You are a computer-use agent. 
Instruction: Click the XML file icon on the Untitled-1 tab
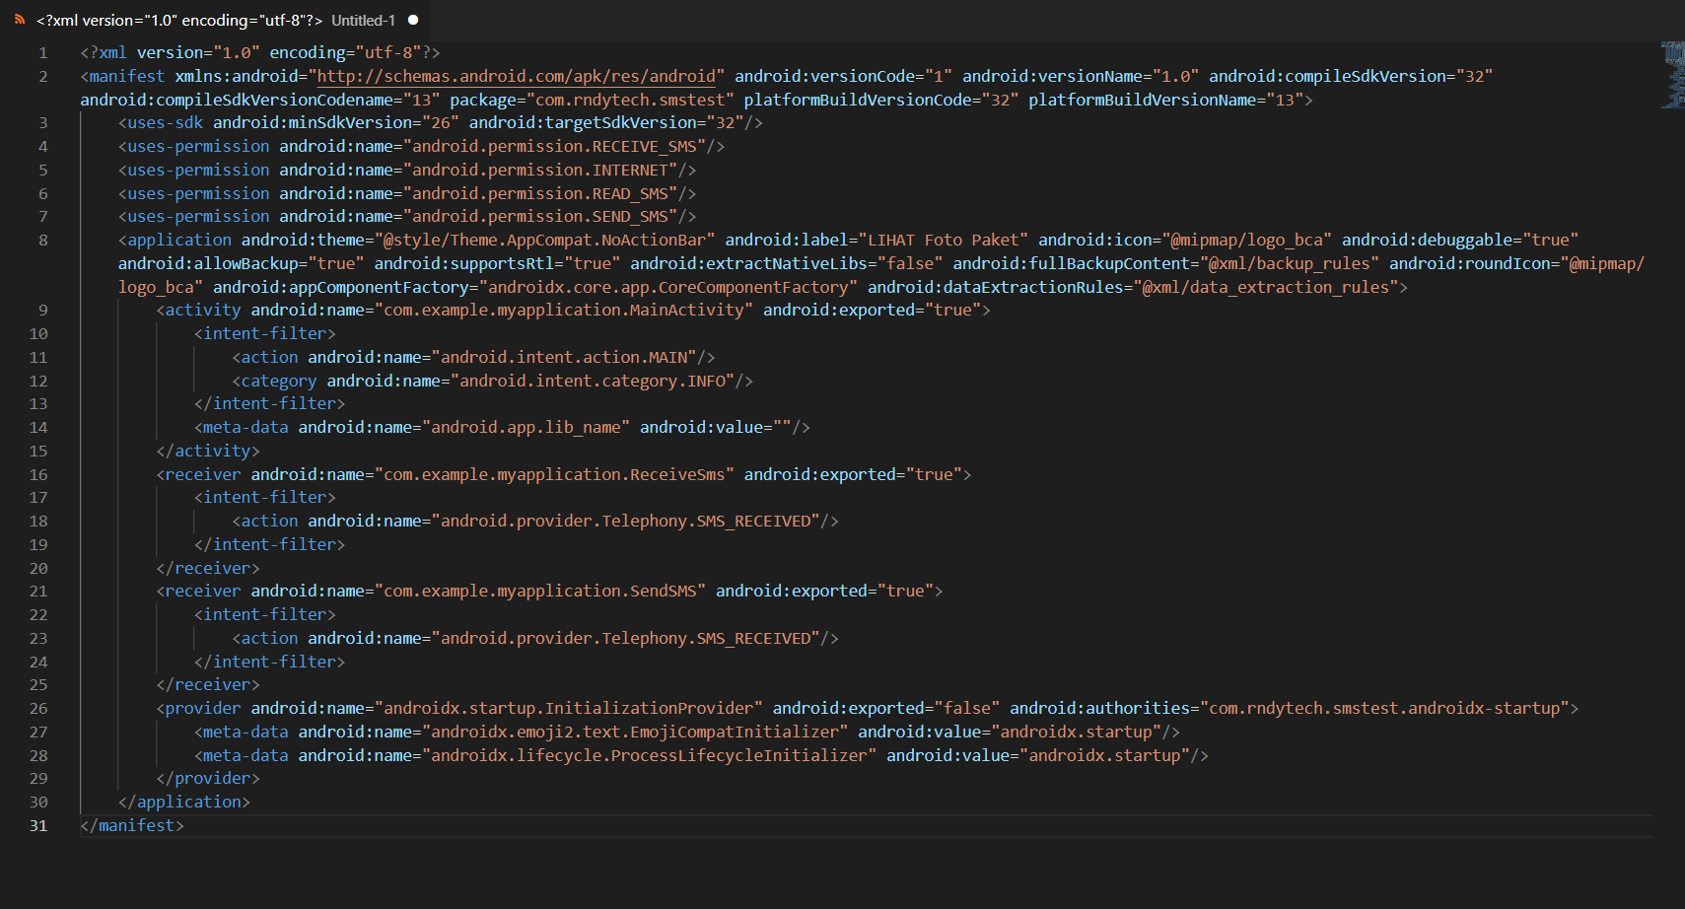click(x=20, y=20)
